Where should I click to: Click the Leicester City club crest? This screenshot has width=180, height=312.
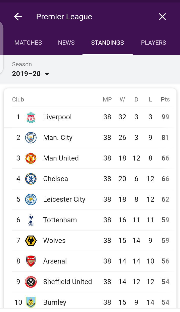(31, 199)
